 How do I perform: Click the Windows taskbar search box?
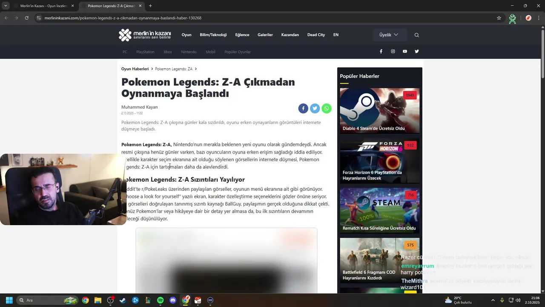[48, 300]
